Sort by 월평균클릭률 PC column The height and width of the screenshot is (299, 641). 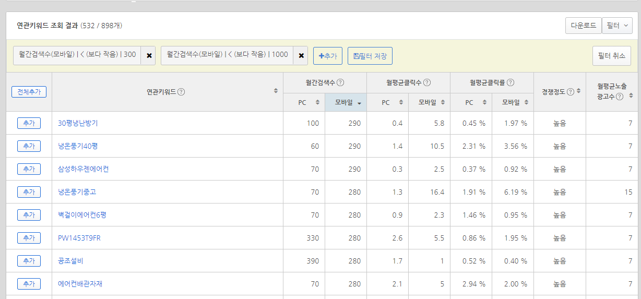[484, 103]
